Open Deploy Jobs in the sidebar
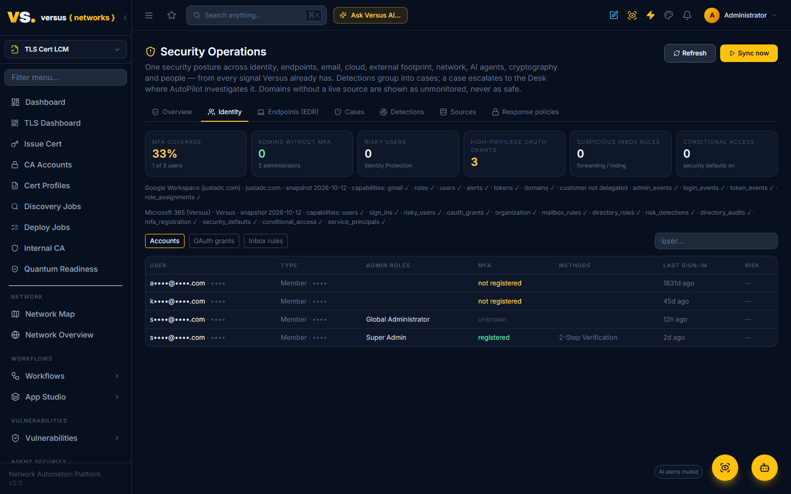Screen dimensions: 791x494 pos(65,227)
